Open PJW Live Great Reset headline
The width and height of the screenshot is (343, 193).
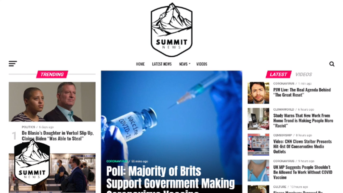click(302, 92)
